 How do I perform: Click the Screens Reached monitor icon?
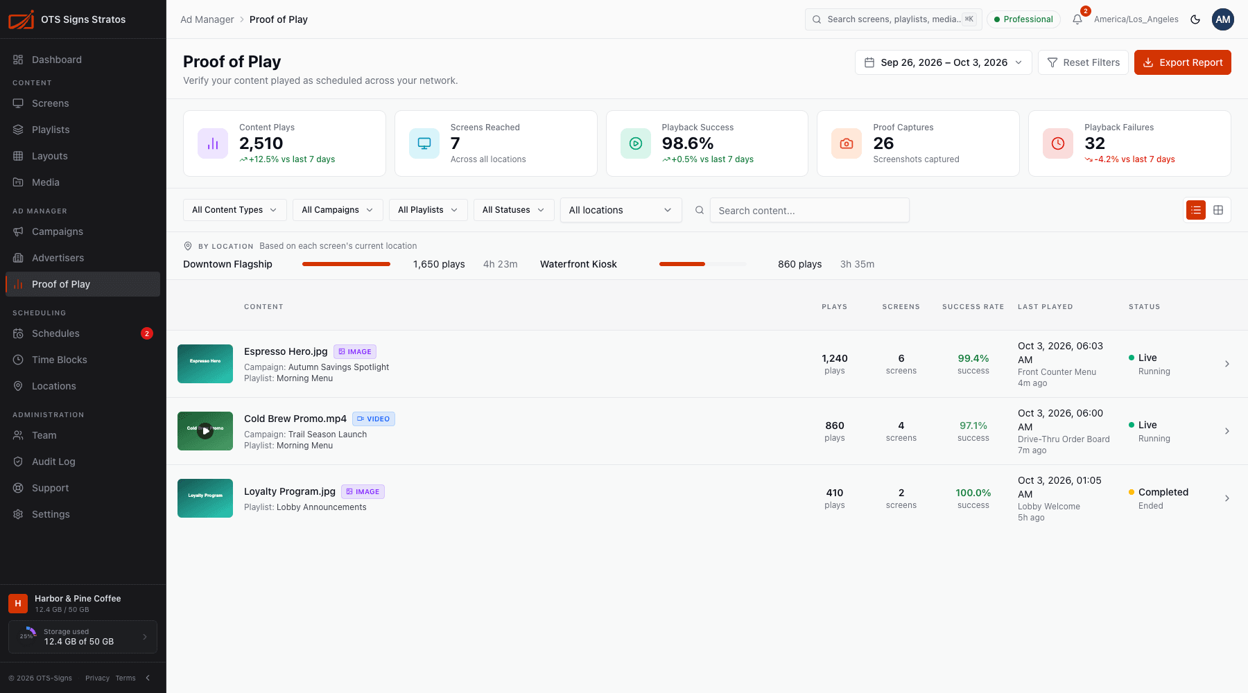click(424, 143)
